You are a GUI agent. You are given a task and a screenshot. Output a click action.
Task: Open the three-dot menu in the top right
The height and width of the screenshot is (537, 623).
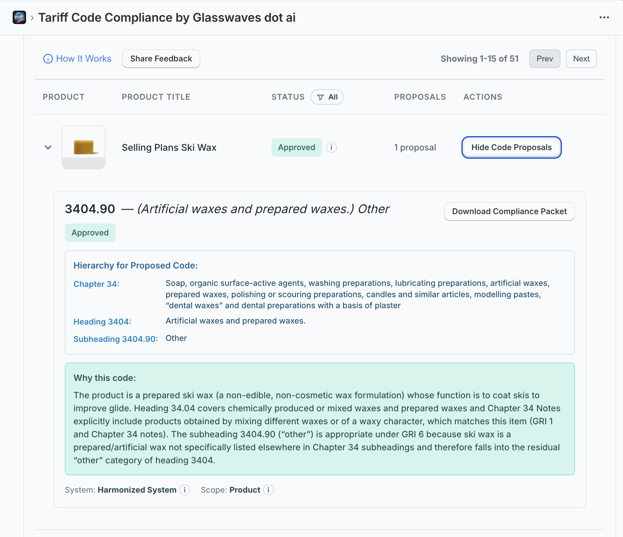click(x=605, y=17)
